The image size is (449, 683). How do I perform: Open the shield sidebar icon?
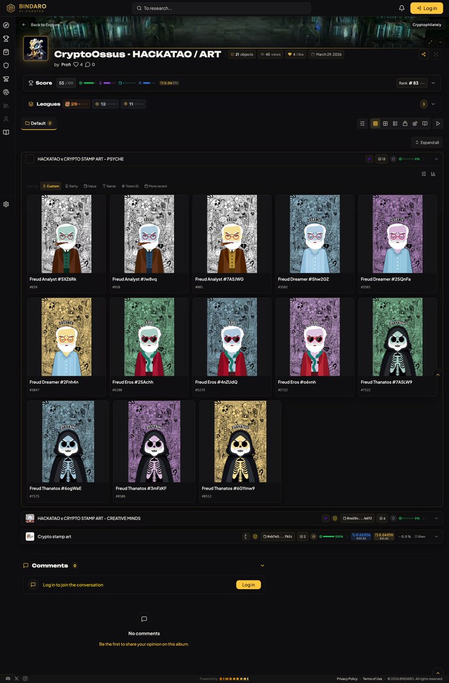click(x=6, y=65)
